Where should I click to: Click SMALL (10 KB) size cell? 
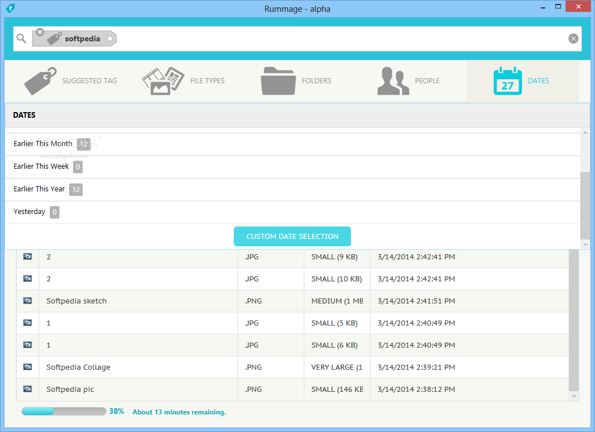(337, 279)
